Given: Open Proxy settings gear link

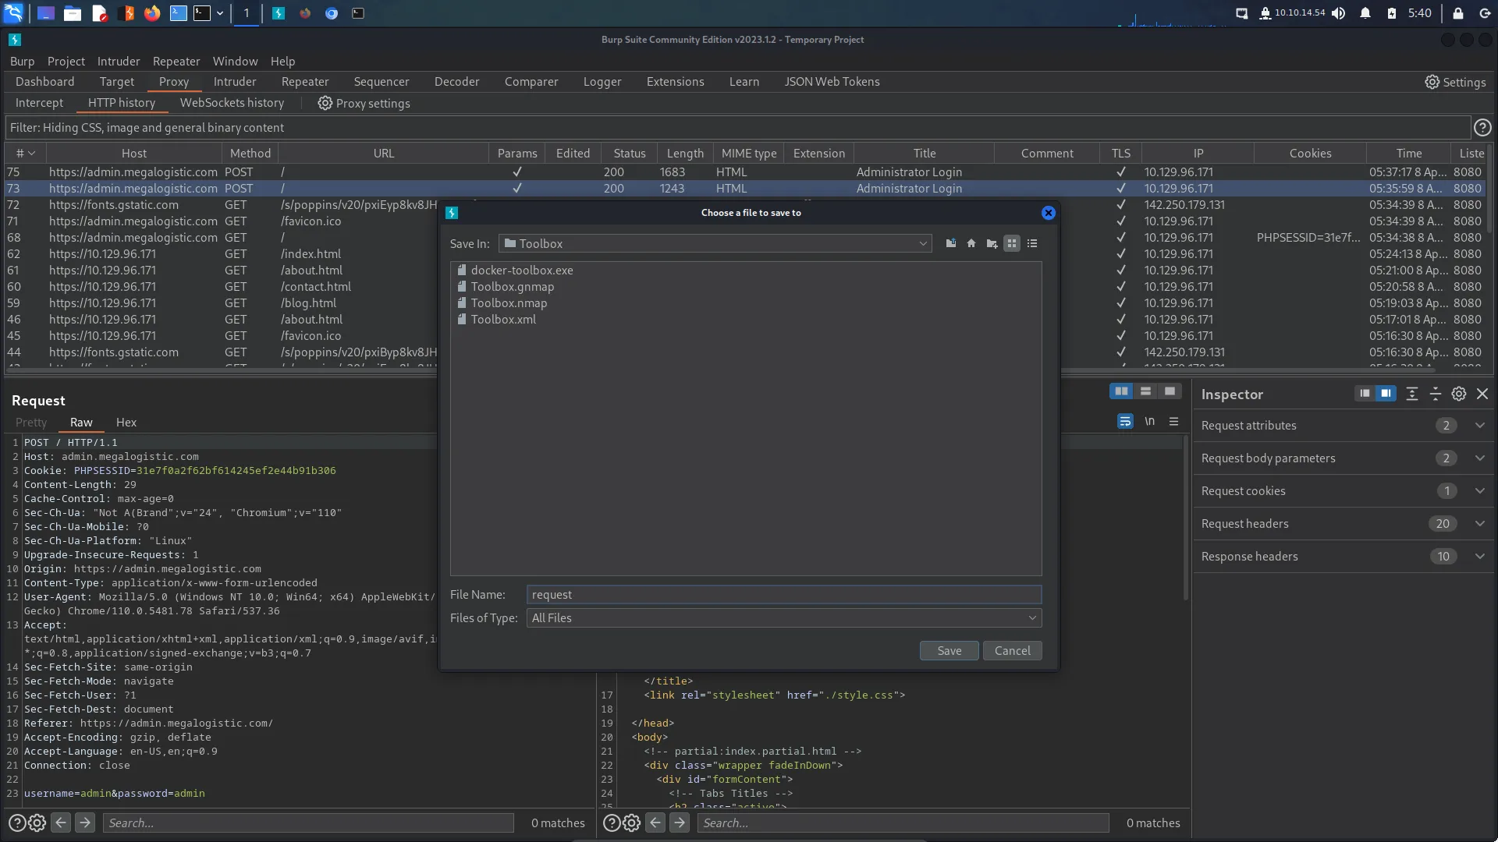Looking at the screenshot, I should coord(364,103).
